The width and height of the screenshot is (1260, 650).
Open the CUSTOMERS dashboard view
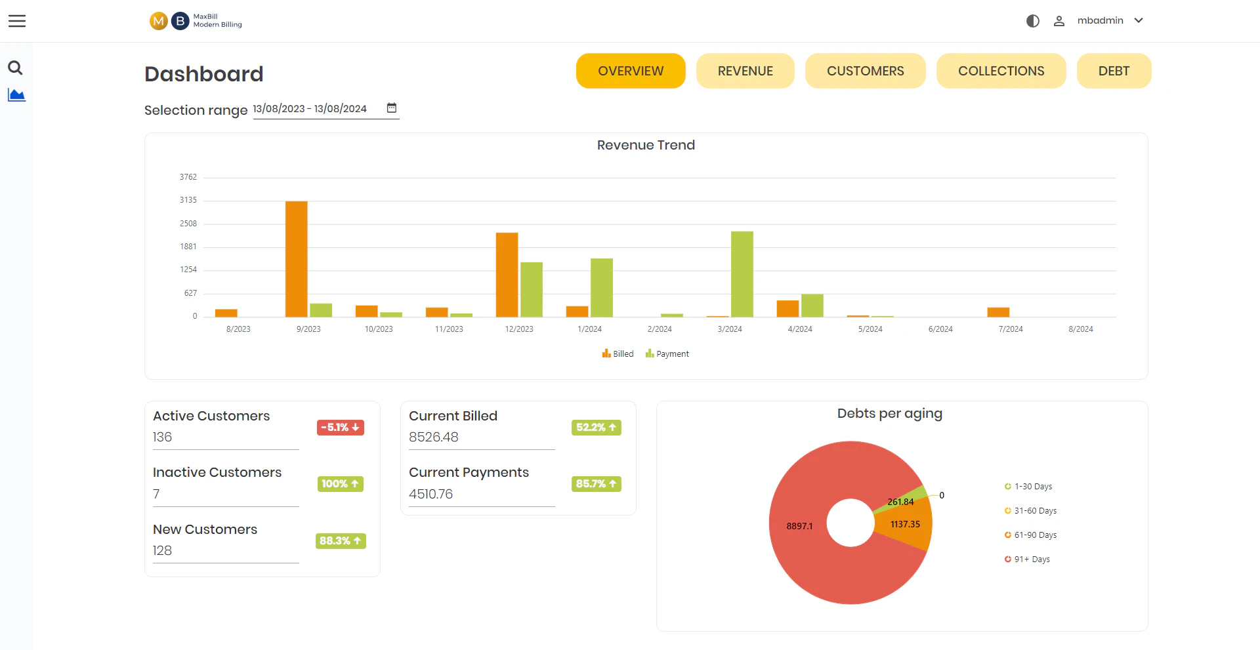pyautogui.click(x=866, y=70)
